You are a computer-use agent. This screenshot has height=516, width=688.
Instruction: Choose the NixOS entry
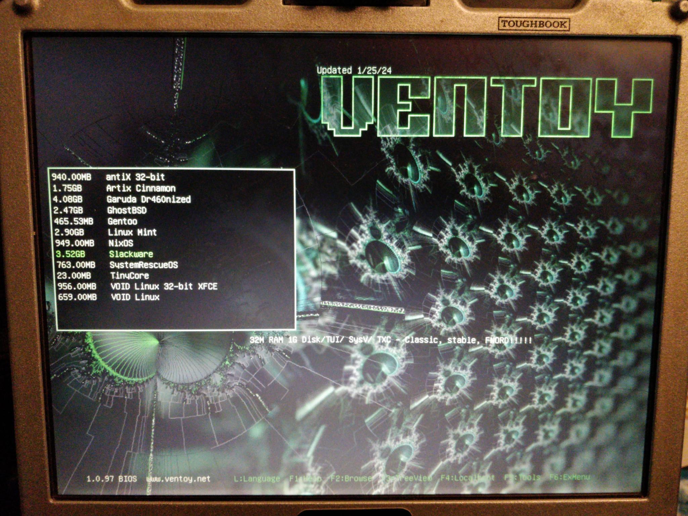click(x=174, y=243)
